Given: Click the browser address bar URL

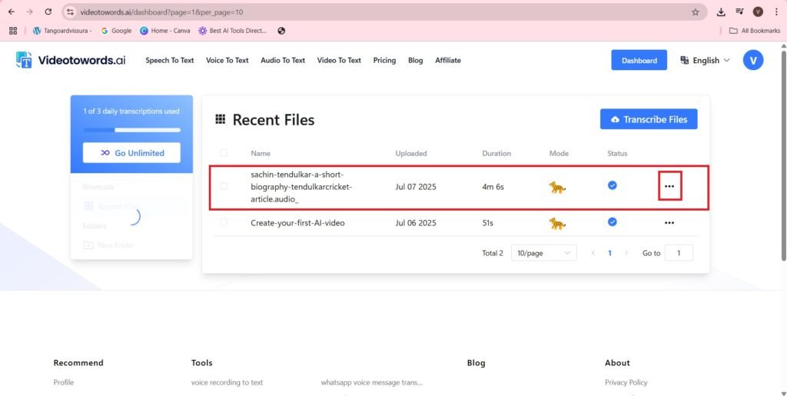Looking at the screenshot, I should pyautogui.click(x=161, y=12).
